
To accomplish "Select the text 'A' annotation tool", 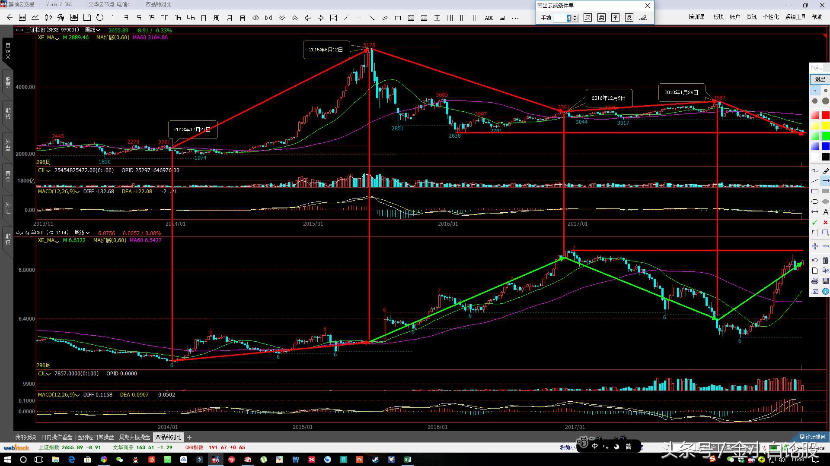I will coord(825,212).
